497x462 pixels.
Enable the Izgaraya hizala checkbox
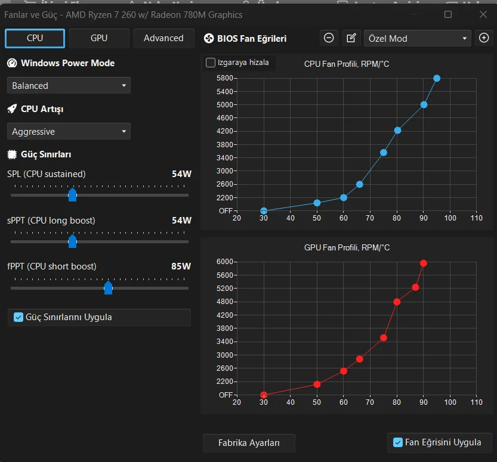point(211,63)
